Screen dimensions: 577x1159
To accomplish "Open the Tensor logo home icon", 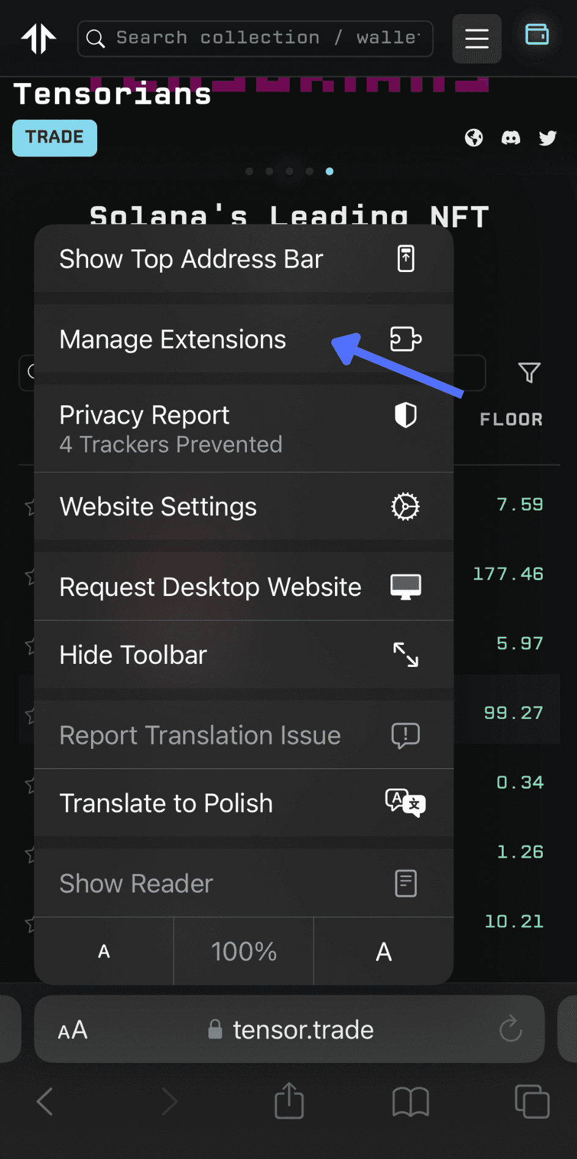I will (x=39, y=39).
